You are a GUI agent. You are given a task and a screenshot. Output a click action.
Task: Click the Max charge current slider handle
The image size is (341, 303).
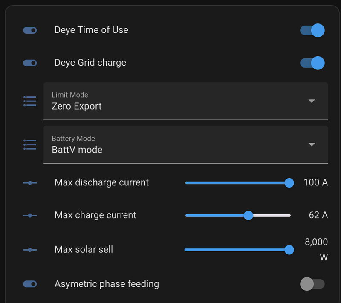(x=249, y=216)
